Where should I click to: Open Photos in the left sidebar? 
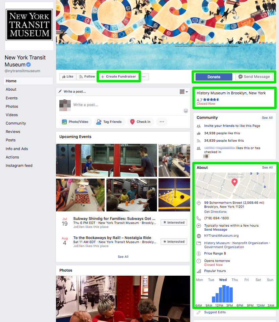tap(12, 106)
